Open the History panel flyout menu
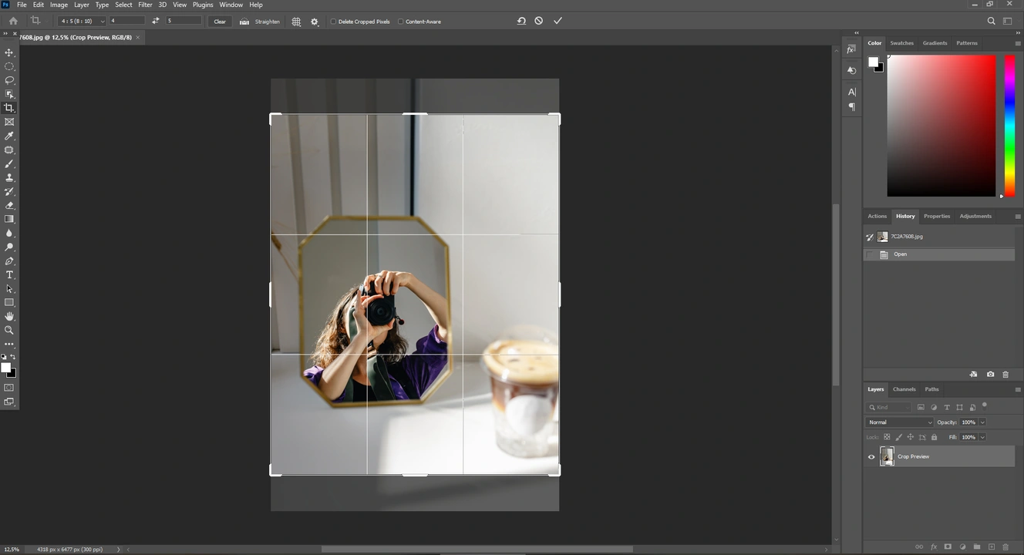This screenshot has width=1024, height=555. pos(1018,217)
